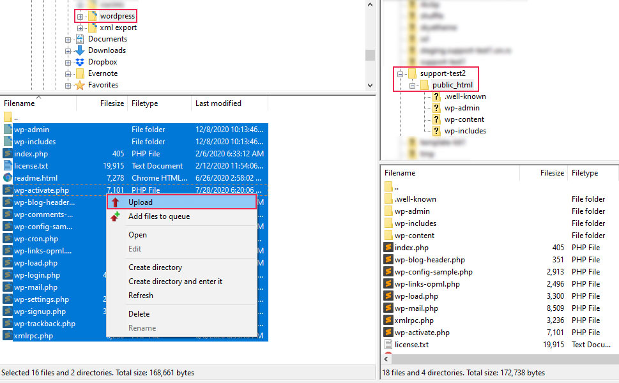
Task: Select Refresh from the context menu
Action: tap(181, 296)
